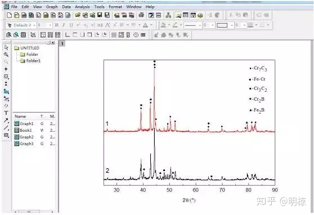Screen dimensions: 314x215
Task: Click the Project Explorer toggle icon
Action: (178, 15)
